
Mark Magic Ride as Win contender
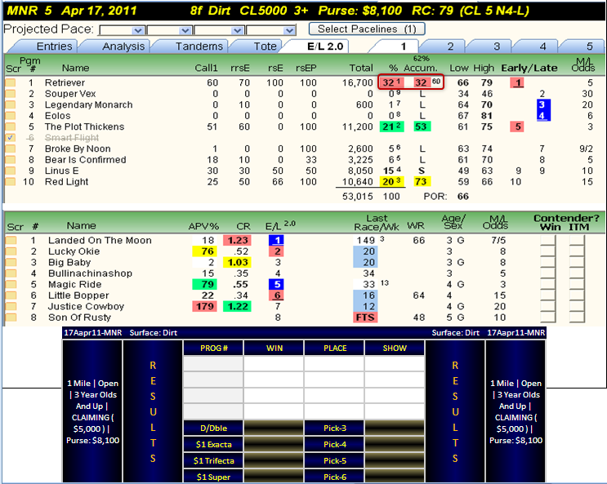point(548,284)
